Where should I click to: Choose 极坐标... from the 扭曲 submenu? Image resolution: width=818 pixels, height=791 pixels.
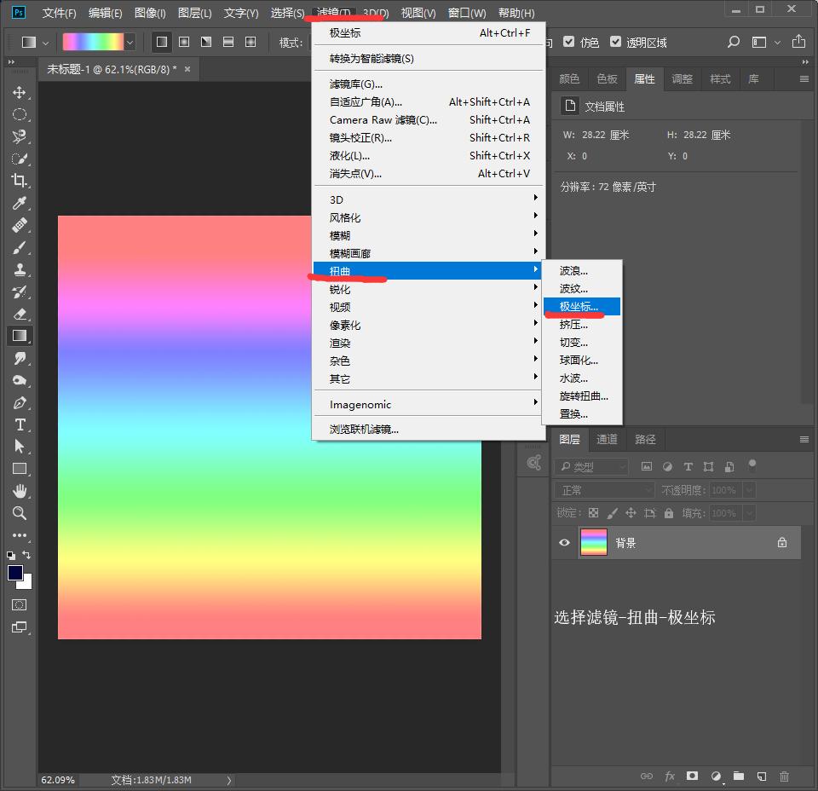[579, 307]
